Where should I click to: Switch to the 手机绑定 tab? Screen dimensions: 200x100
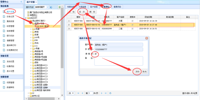pos(106,7)
